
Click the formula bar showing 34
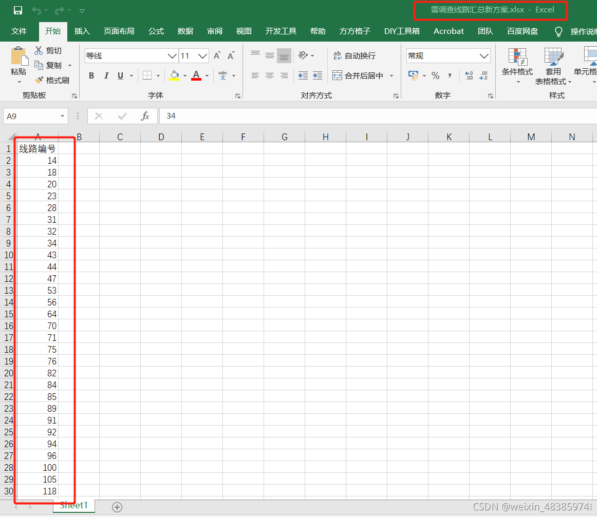378,116
